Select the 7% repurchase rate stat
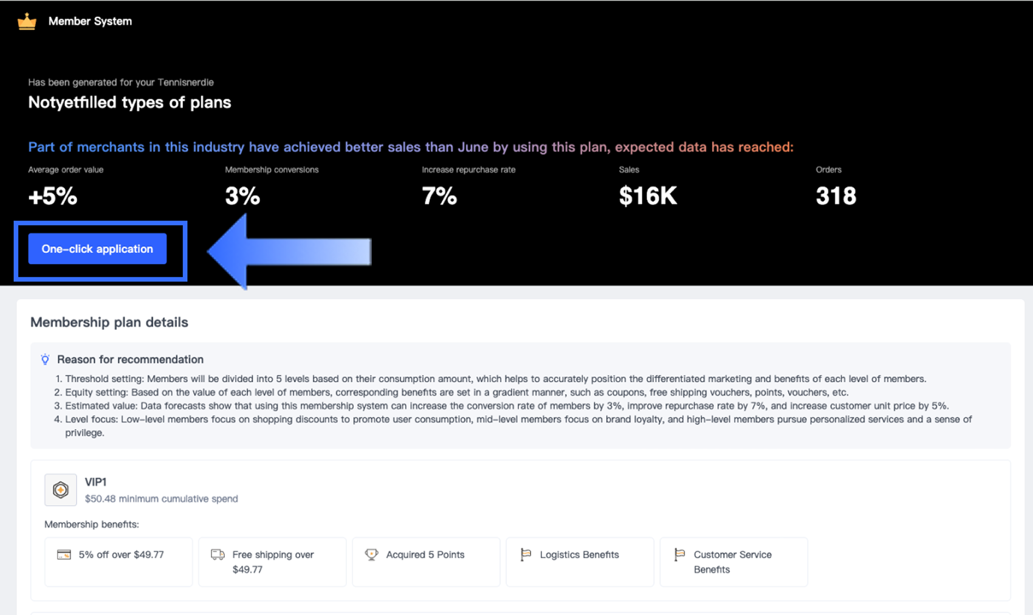This screenshot has height=615, width=1033. pos(439,196)
